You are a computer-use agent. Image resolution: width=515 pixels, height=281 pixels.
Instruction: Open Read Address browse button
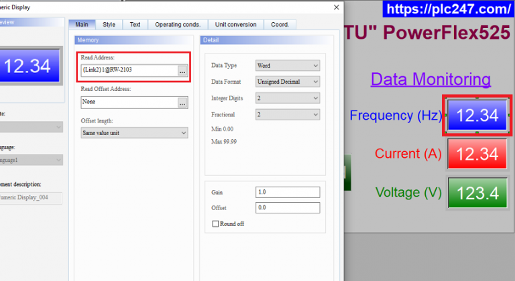[182, 70]
